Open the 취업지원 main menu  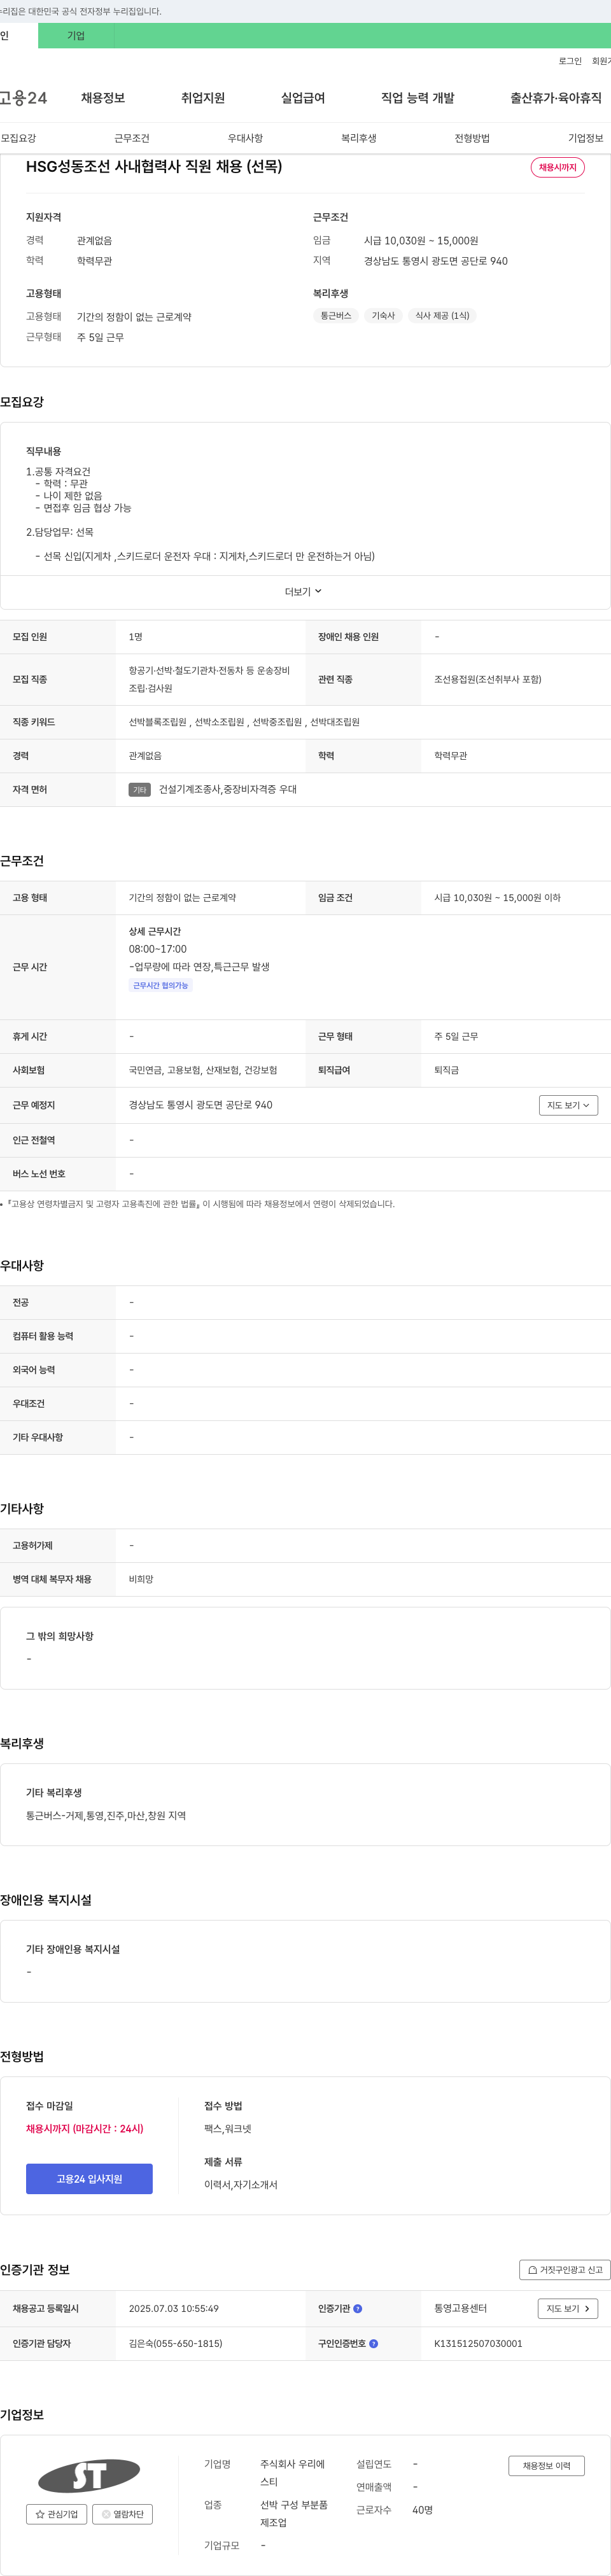click(203, 98)
